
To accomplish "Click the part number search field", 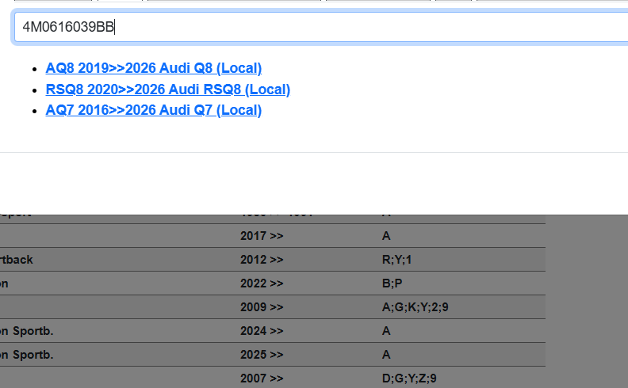I will pos(317,28).
